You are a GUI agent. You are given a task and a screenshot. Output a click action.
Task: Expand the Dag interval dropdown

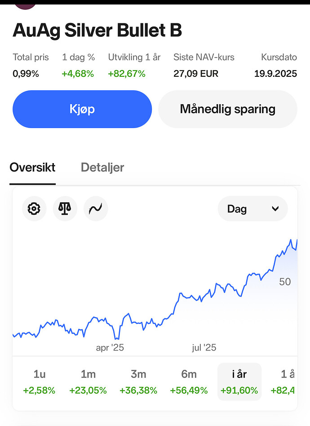coord(252,209)
